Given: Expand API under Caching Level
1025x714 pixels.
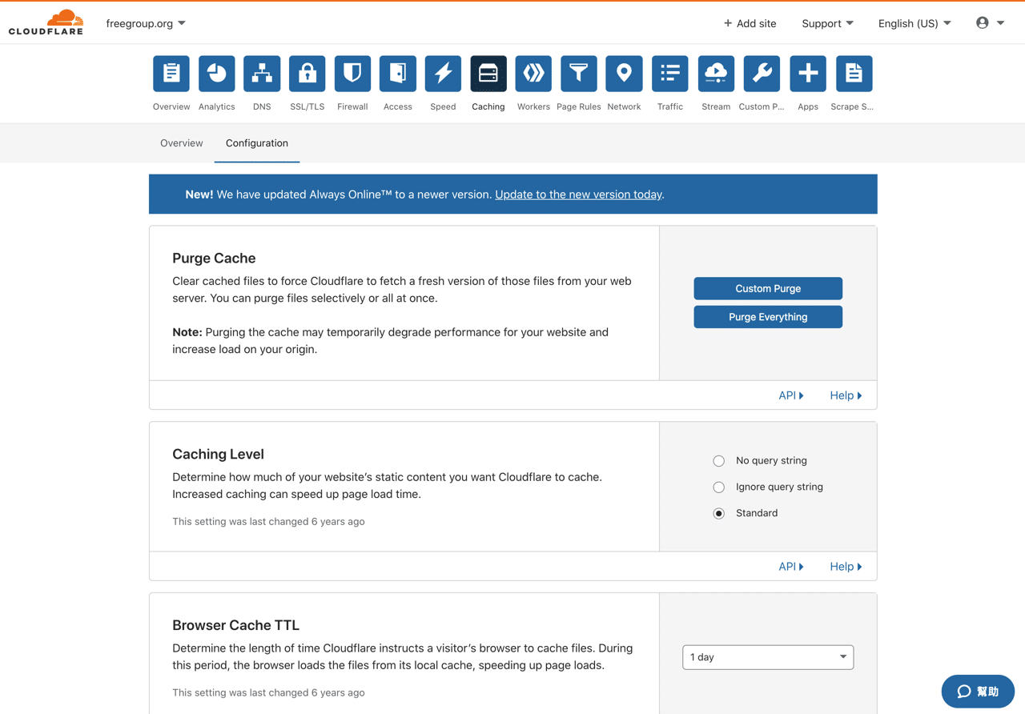Looking at the screenshot, I should tap(791, 567).
